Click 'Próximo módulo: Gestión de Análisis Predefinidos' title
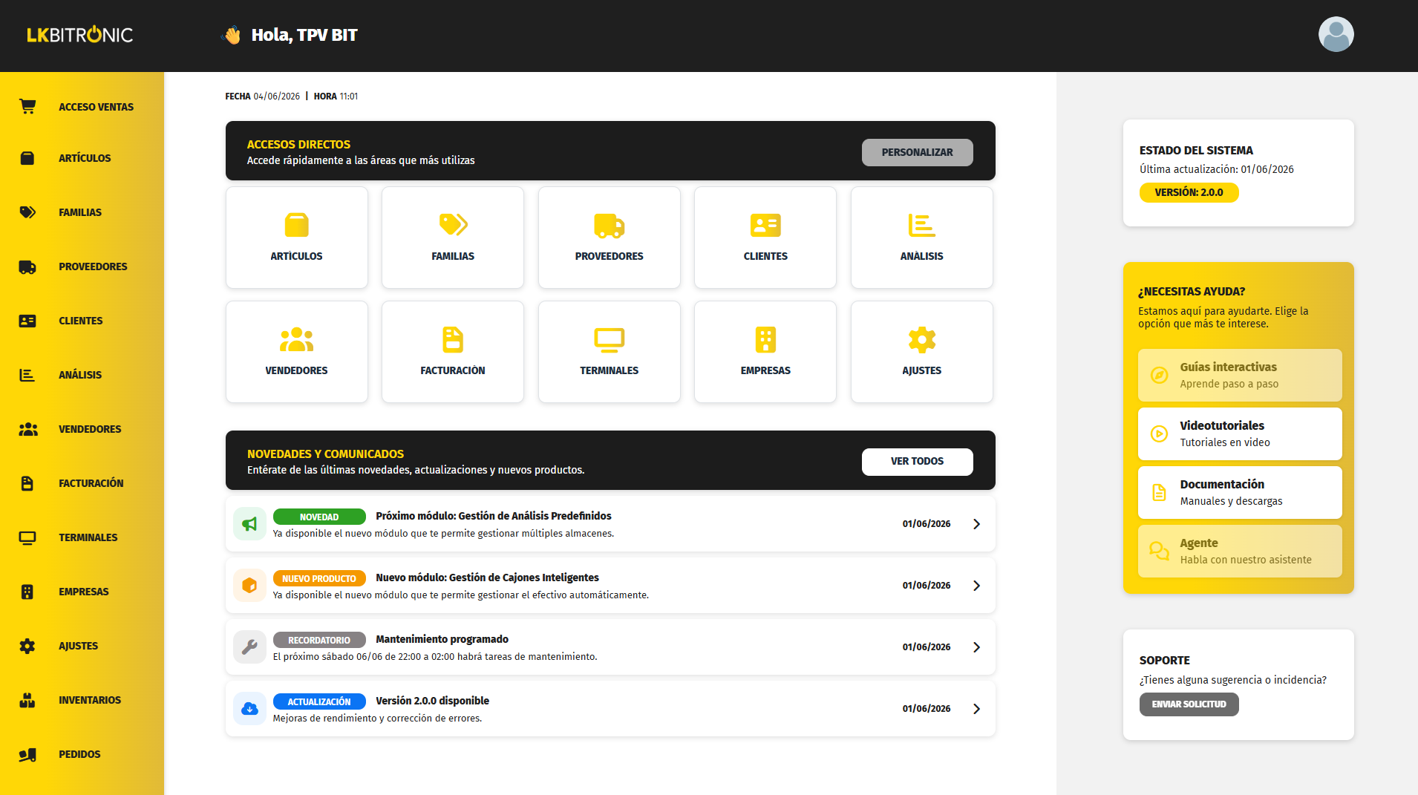Image resolution: width=1418 pixels, height=795 pixels. tap(494, 516)
